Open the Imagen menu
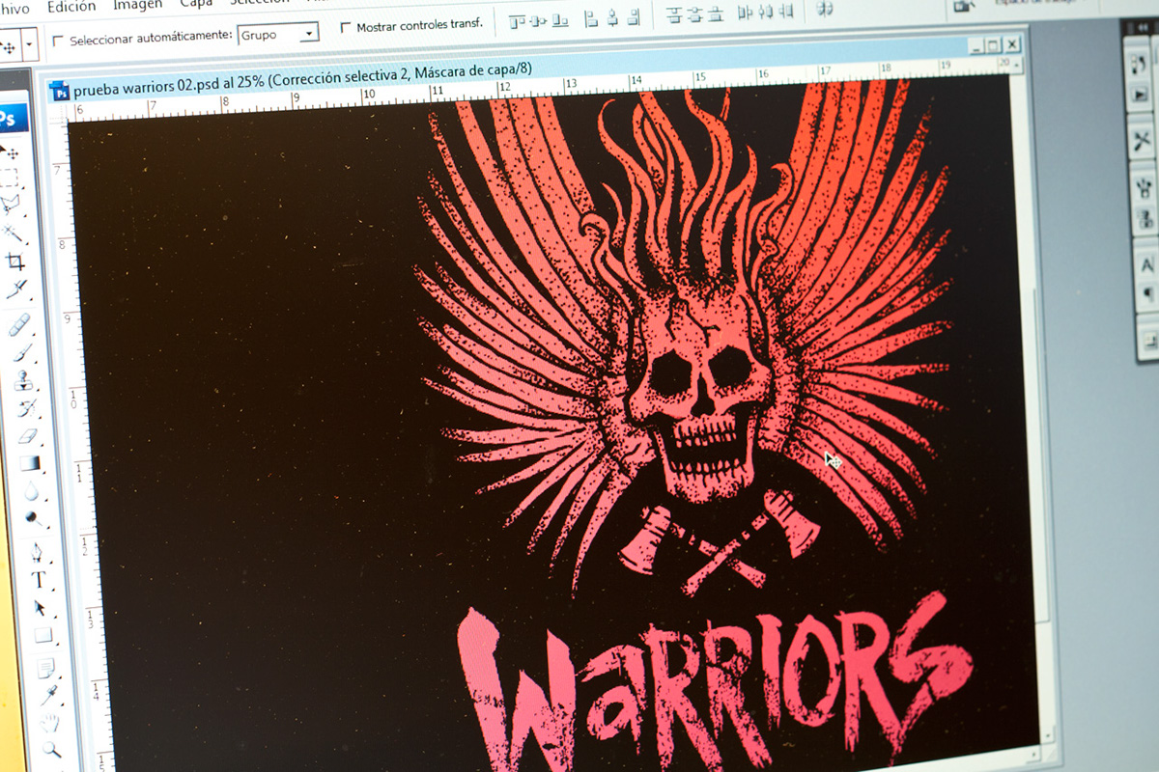The height and width of the screenshot is (772, 1159). click(x=138, y=4)
